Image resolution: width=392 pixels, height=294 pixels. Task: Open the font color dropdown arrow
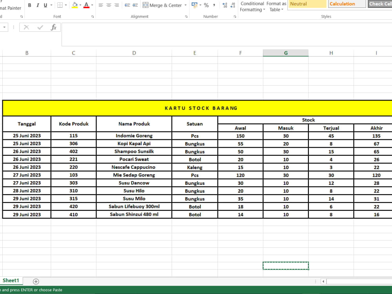click(x=92, y=5)
